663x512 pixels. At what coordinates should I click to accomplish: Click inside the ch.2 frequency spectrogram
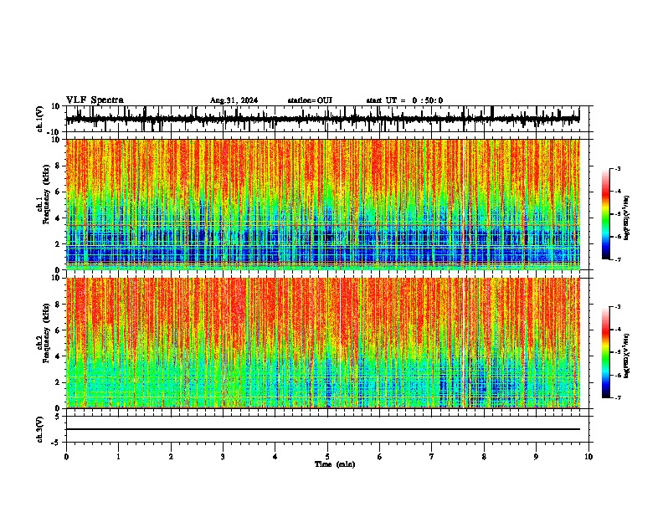coord(323,343)
